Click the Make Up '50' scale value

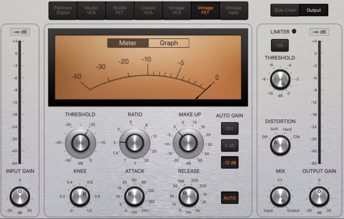(x=200, y=160)
